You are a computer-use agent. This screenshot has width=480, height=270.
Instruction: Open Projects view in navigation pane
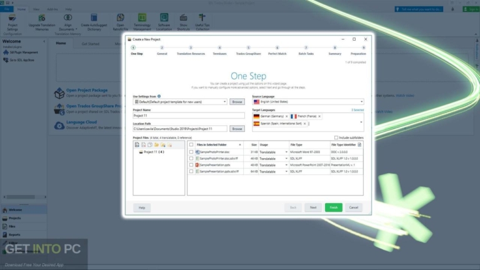[x=24, y=218]
